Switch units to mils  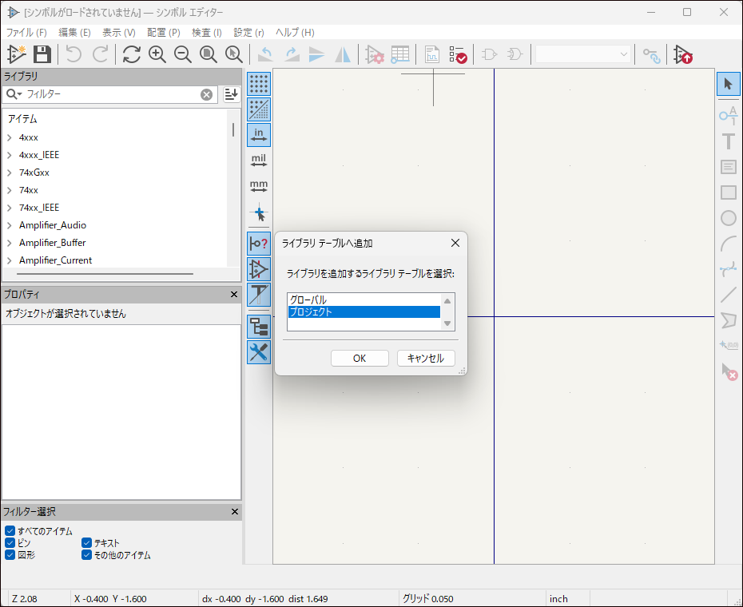tap(259, 161)
